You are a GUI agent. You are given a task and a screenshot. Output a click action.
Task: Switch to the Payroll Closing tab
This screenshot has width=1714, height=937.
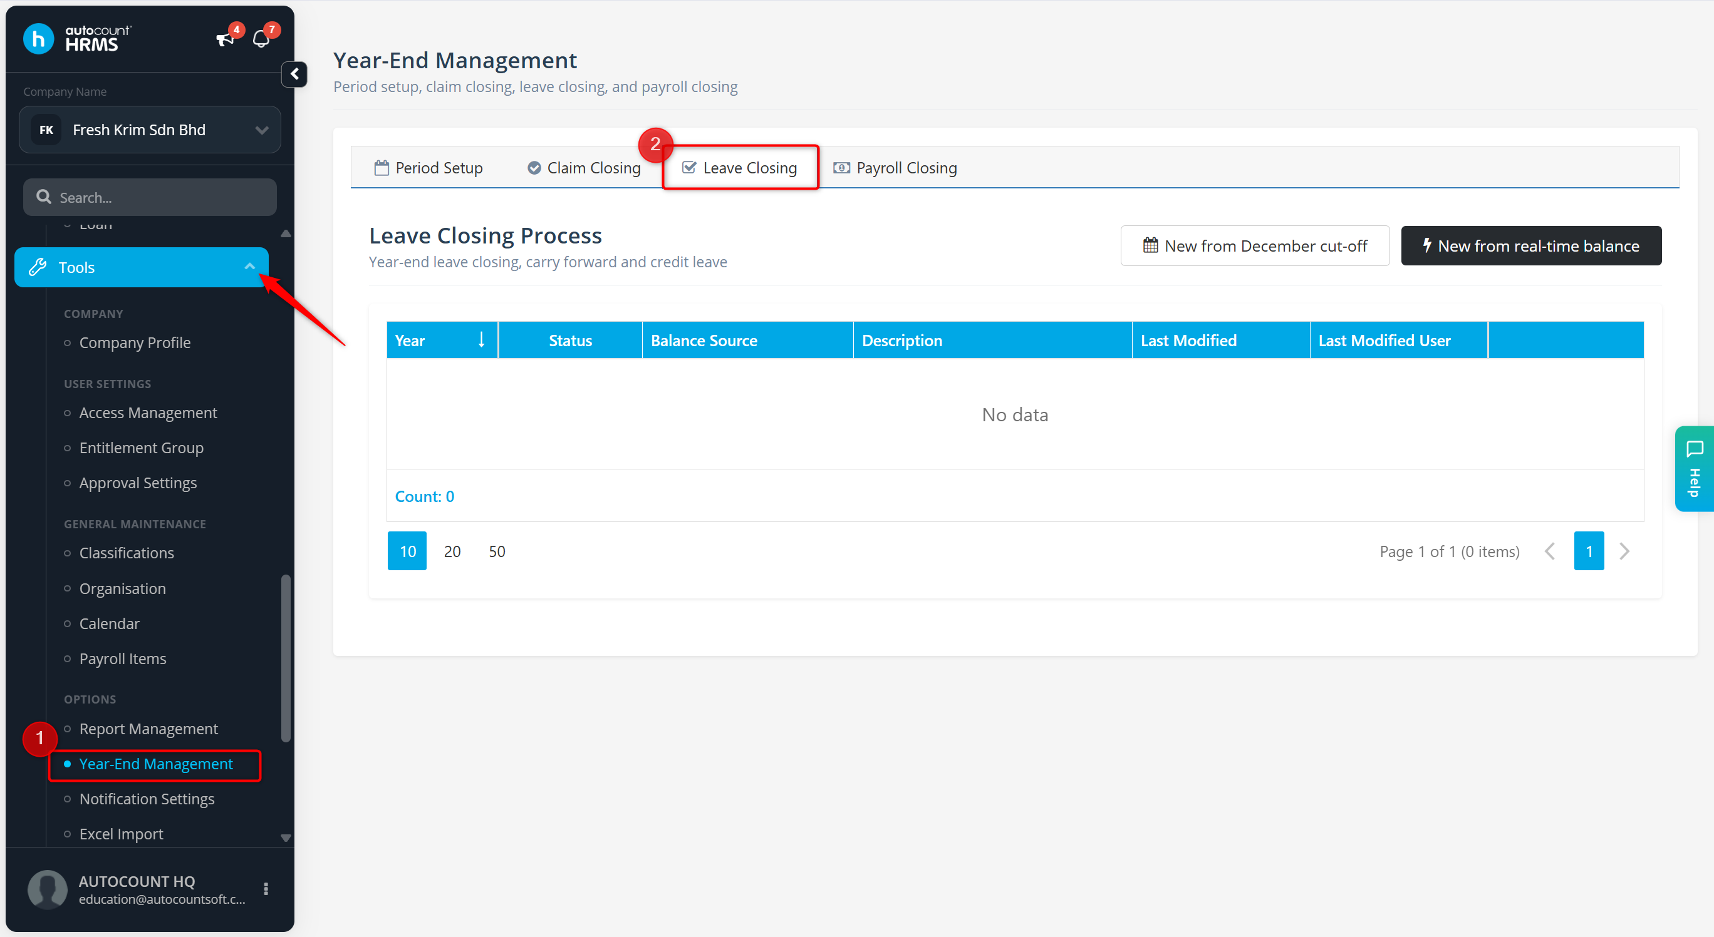895,168
